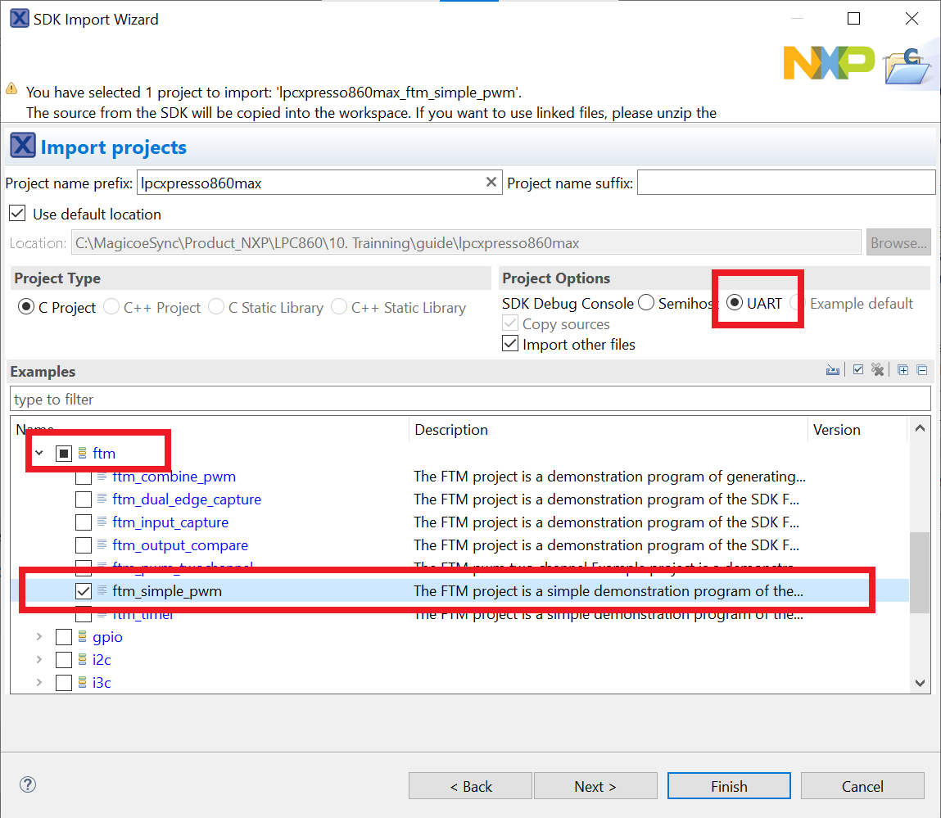Click the Finish button

click(x=728, y=786)
